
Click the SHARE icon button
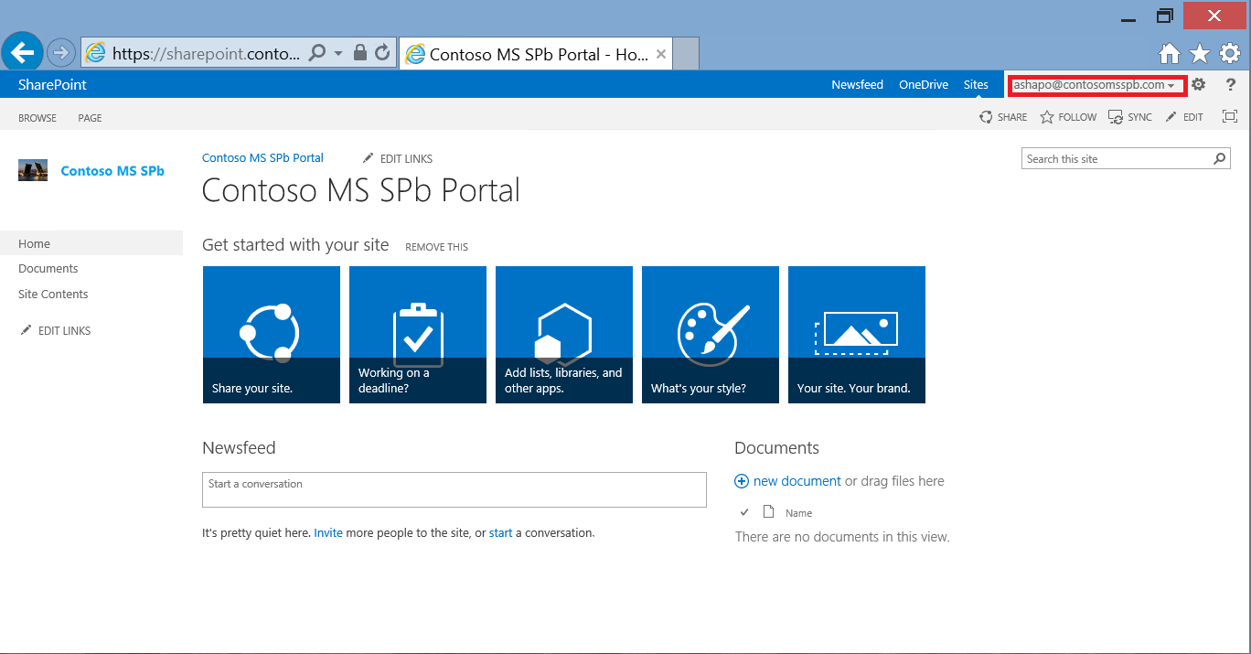click(1003, 117)
